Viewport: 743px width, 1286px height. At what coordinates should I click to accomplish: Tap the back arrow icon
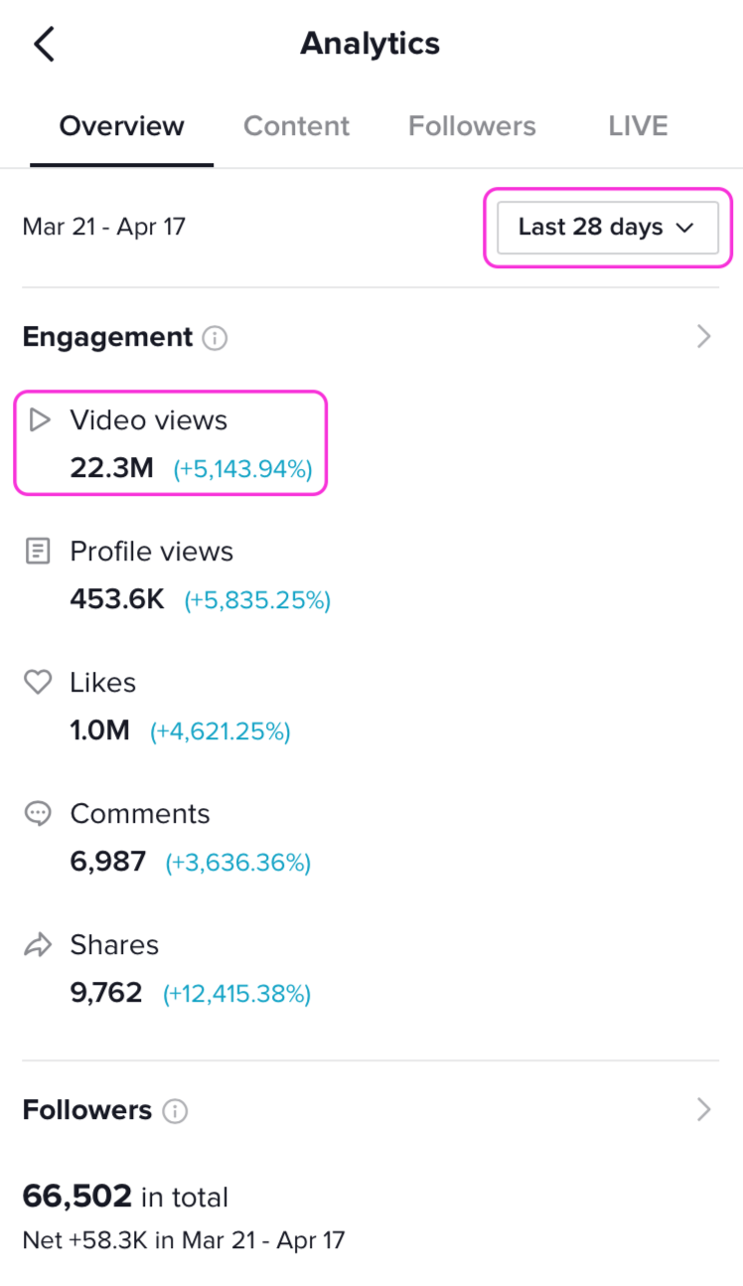coord(44,45)
